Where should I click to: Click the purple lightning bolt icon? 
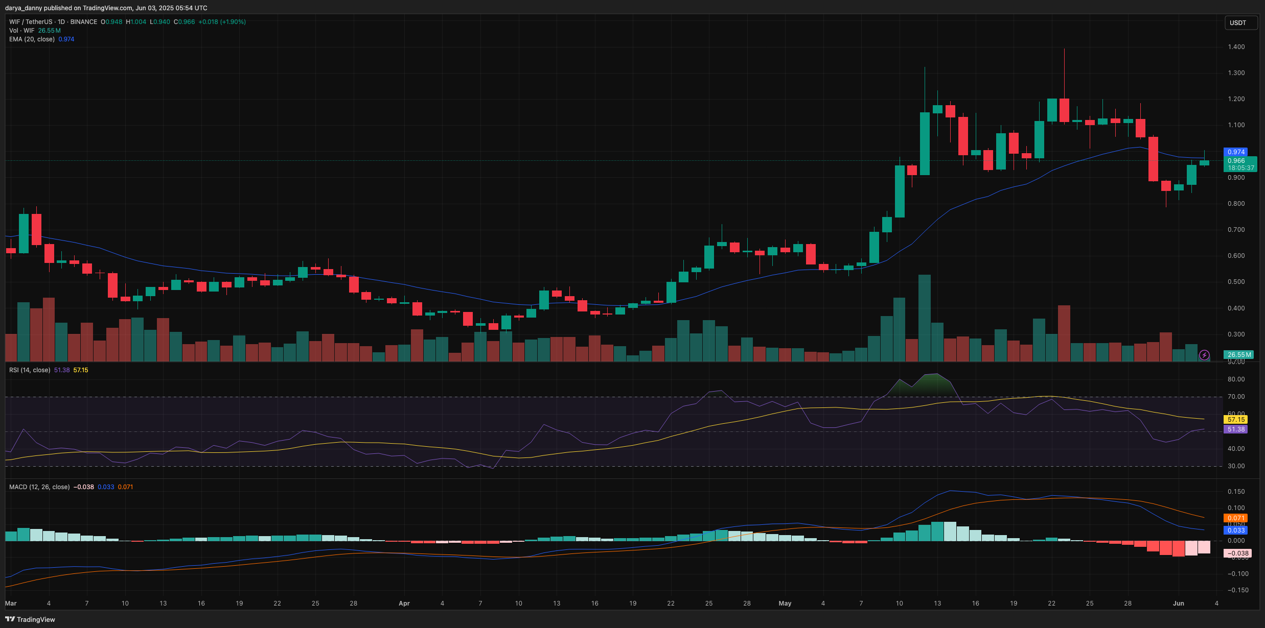[1204, 355]
